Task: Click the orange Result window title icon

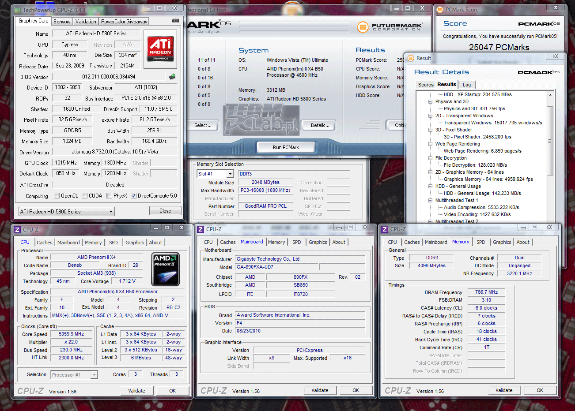Action: click(410, 58)
